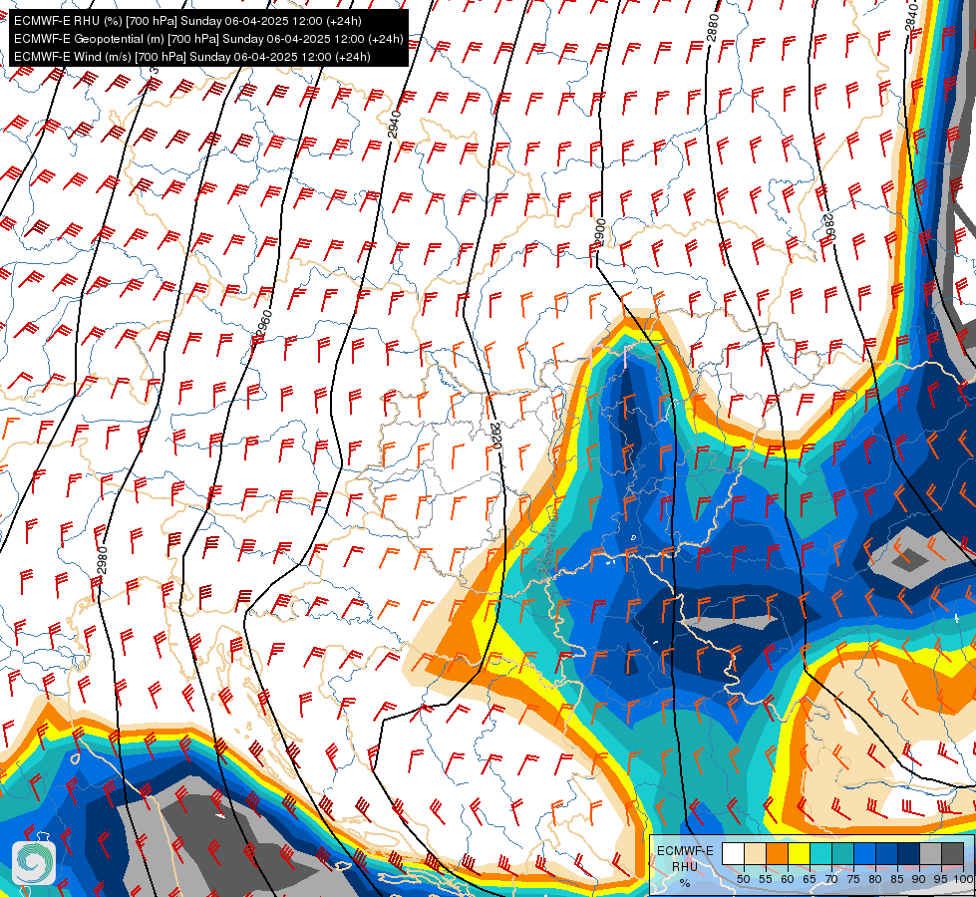Image resolution: width=976 pixels, height=897 pixels.
Task: Click the legend tick value 50
Action: click(x=744, y=879)
